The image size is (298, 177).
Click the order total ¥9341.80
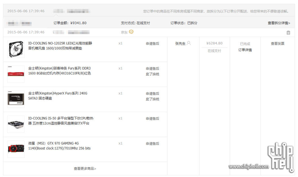click(78, 23)
